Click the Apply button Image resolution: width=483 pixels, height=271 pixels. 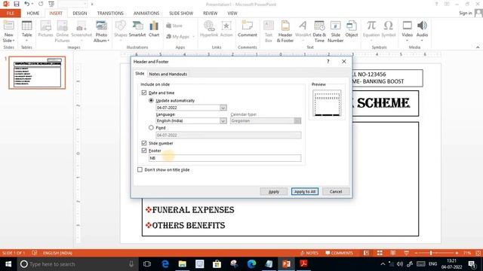pyautogui.click(x=274, y=191)
